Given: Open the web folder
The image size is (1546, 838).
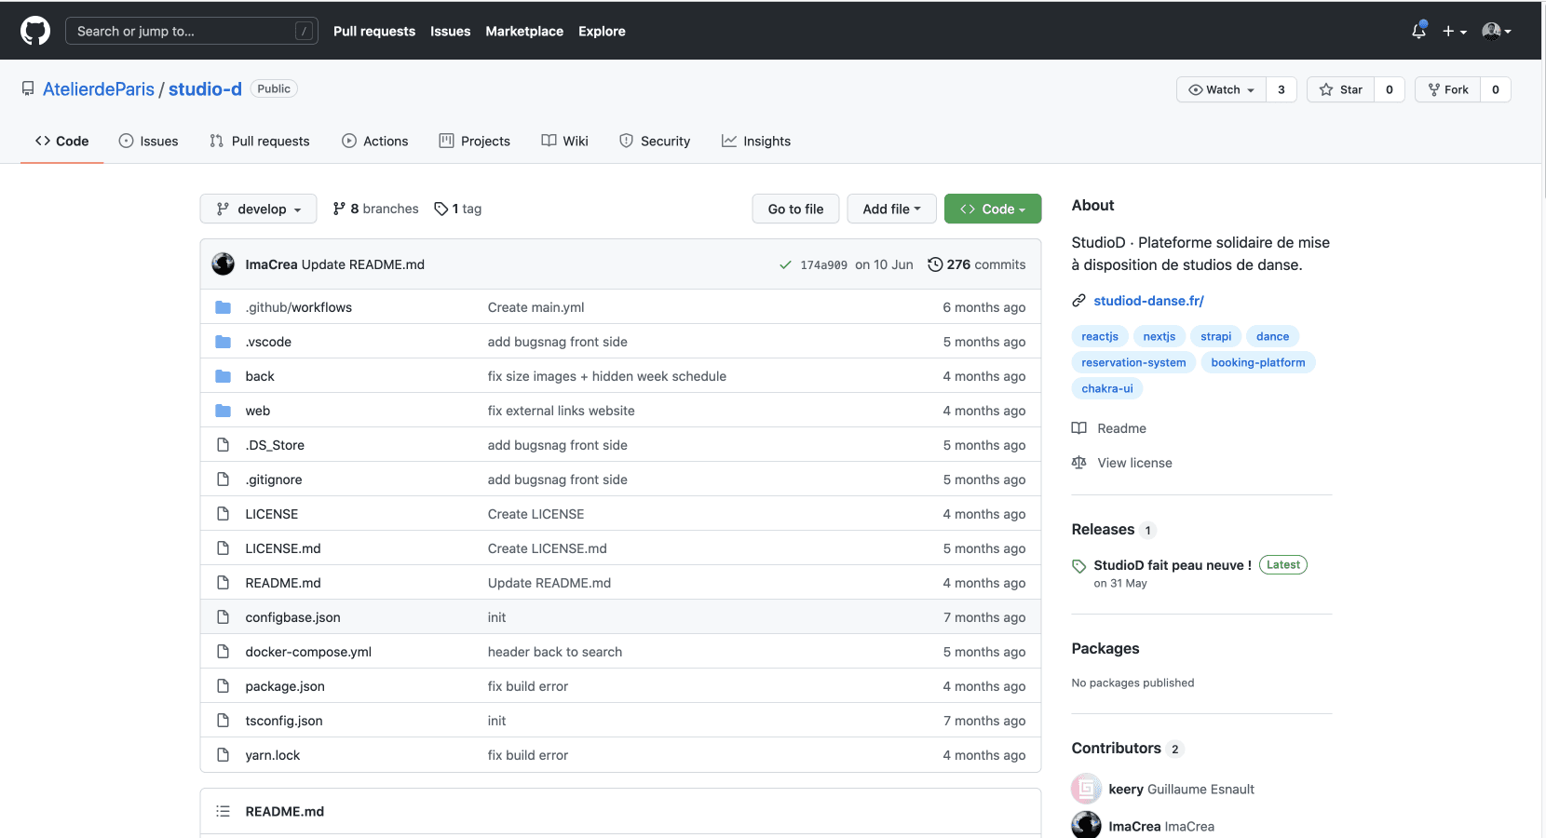Looking at the screenshot, I should coord(258,411).
